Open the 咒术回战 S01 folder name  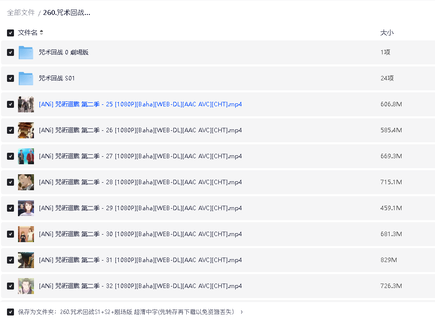(57, 78)
